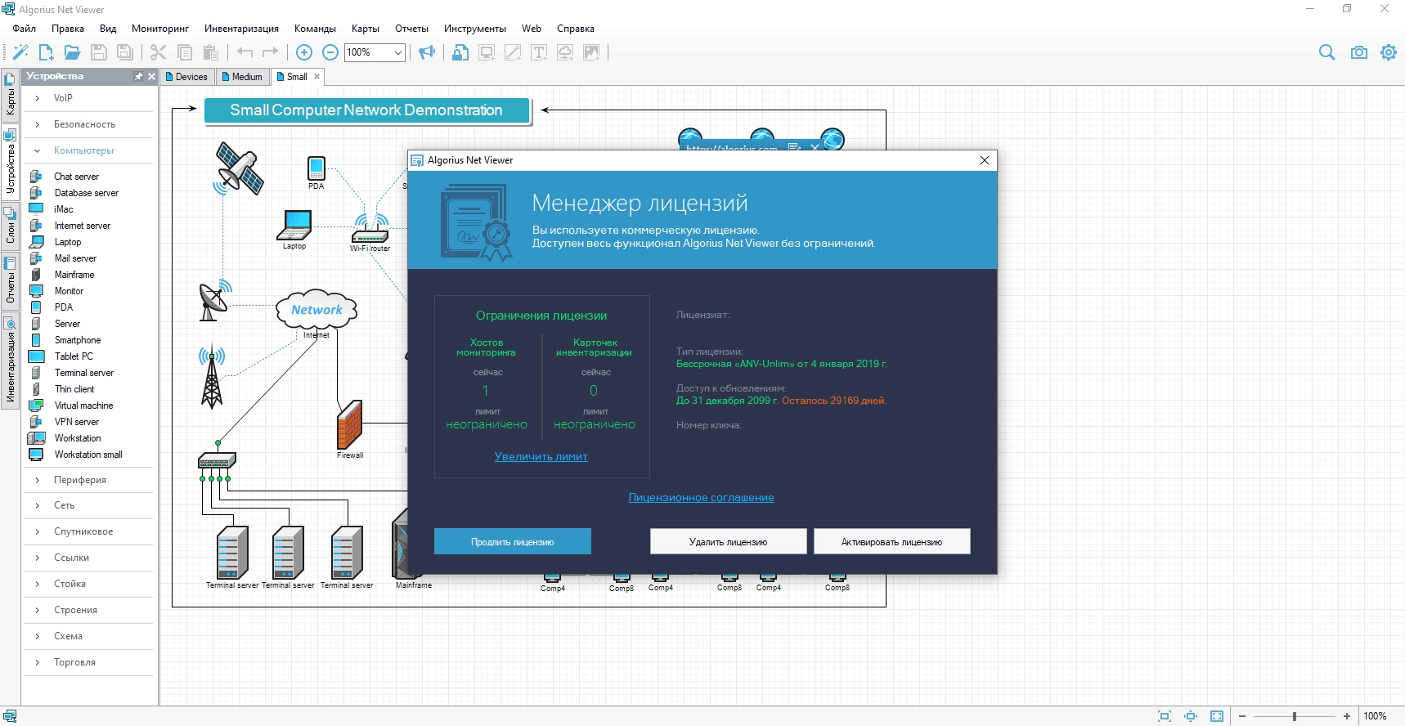
Task: Redo with the right arrow icon
Action: (x=271, y=52)
